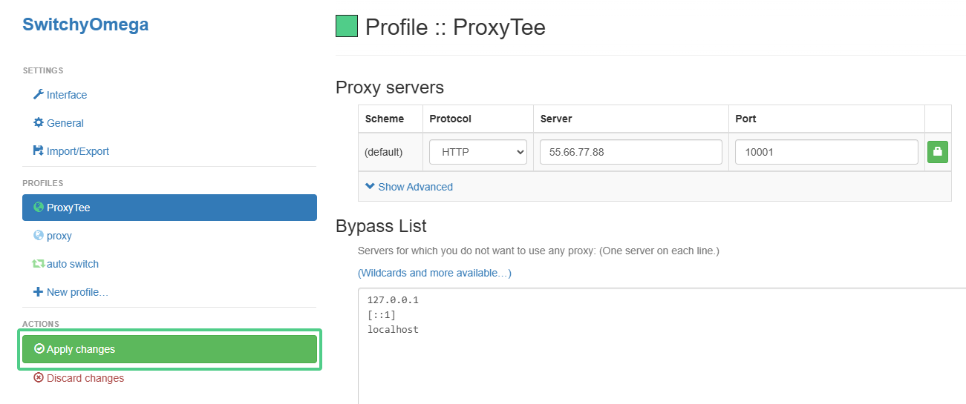Click the Show Advanced chevron arrow
The height and width of the screenshot is (404, 966).
(x=370, y=187)
